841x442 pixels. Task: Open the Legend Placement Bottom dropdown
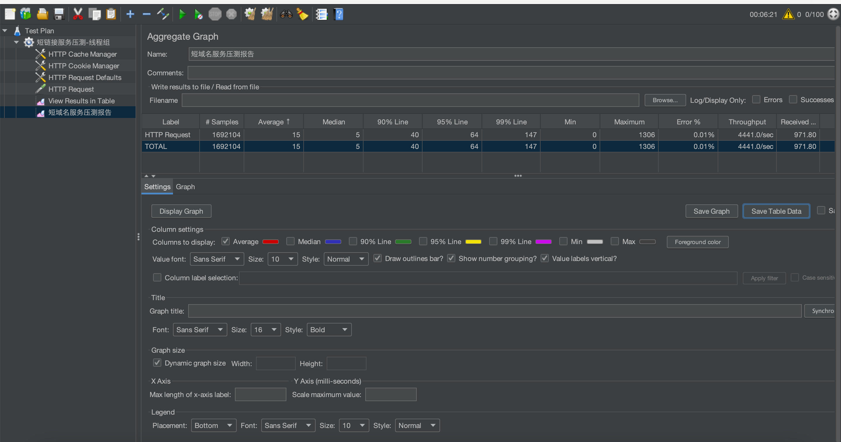point(213,425)
